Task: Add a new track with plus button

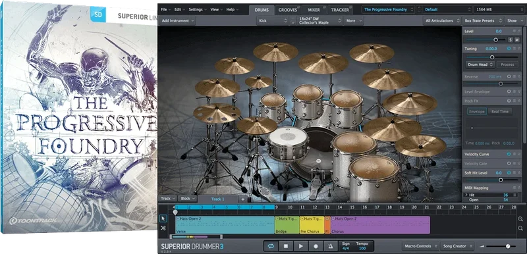Action: coord(242,199)
